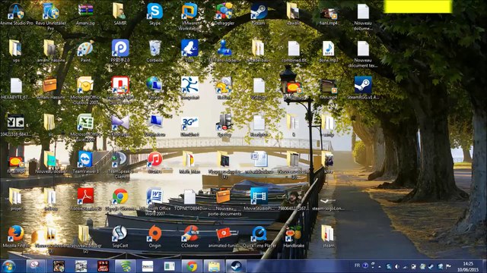Select the combined.txt file
This screenshot has height=273, width=487.
[x=294, y=52]
